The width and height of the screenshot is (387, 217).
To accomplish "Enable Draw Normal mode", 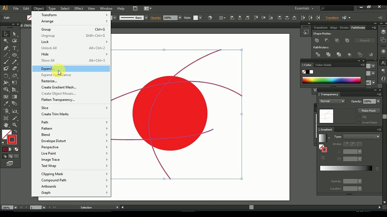I will click(x=5, y=156).
